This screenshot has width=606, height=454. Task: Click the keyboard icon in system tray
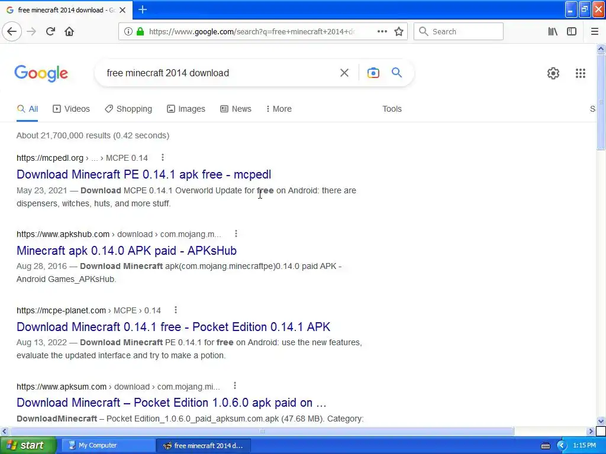click(545, 446)
